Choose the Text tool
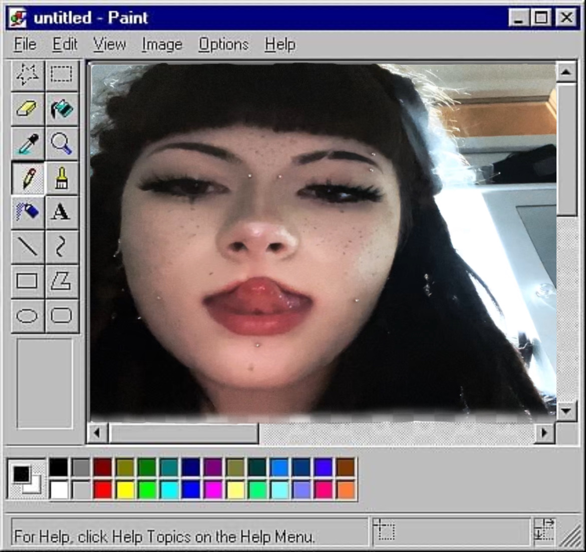This screenshot has width=586, height=552. 62,212
